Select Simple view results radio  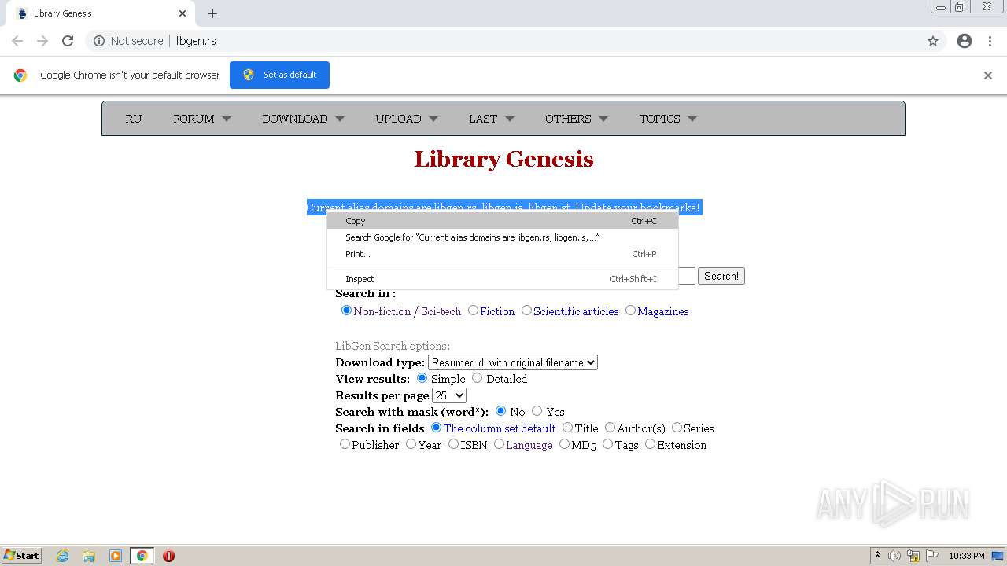[422, 378]
